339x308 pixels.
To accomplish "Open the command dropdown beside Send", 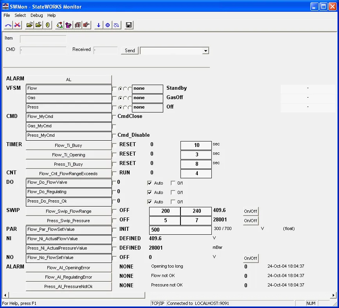I will [x=206, y=51].
